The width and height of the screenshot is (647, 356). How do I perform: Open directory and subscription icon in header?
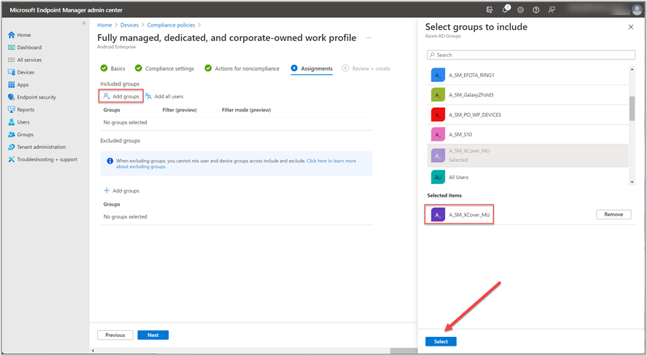(490, 10)
